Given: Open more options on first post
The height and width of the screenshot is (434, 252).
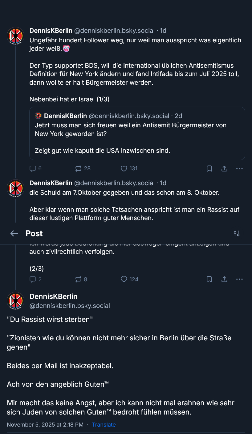Looking at the screenshot, I should tap(239, 168).
